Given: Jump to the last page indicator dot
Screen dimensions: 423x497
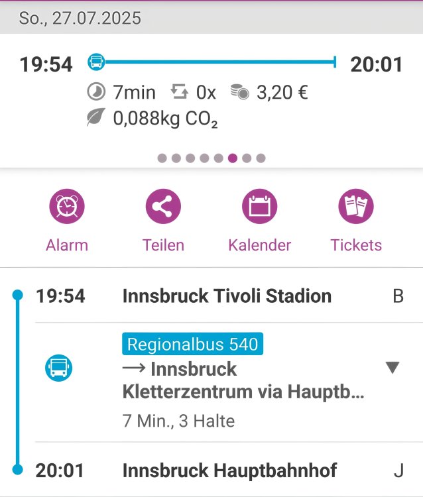Looking at the screenshot, I should coord(261,158).
